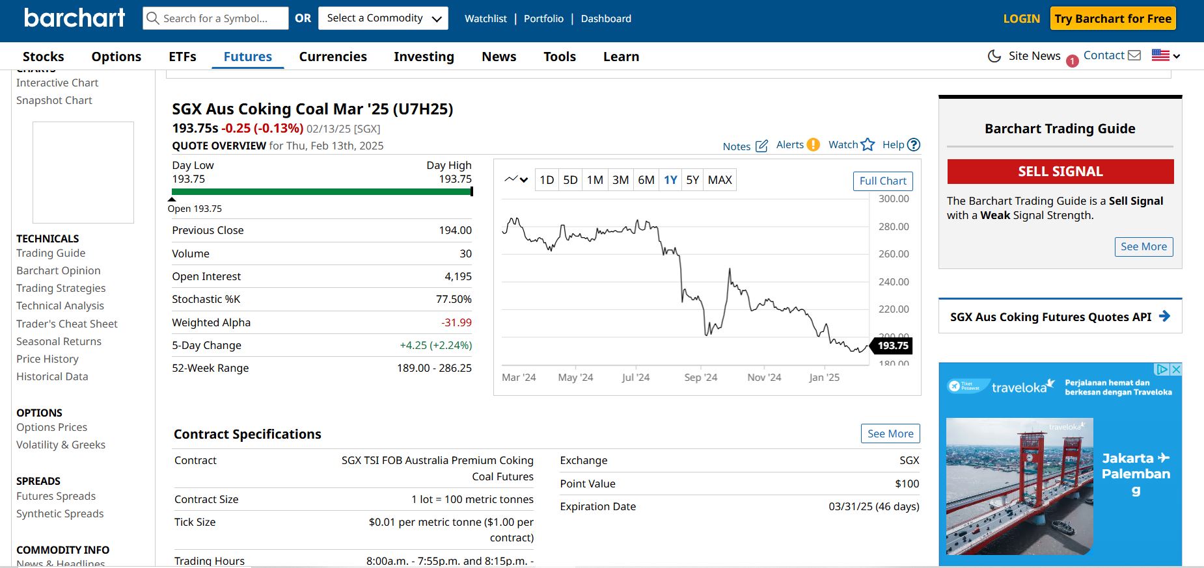Open the Tools menu

pyautogui.click(x=560, y=57)
